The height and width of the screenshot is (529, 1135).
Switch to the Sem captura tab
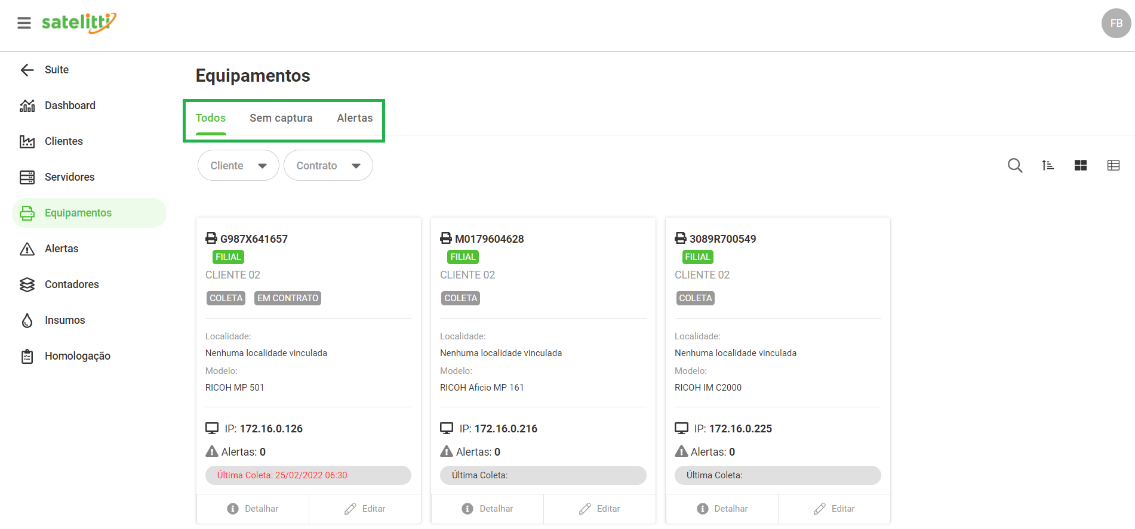click(281, 118)
